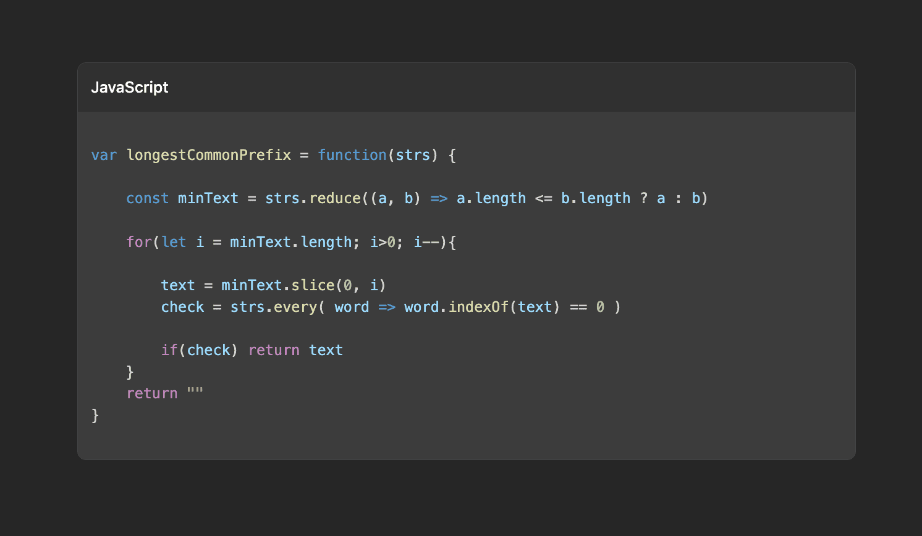The image size is (922, 536).
Task: Click the 'for' keyword
Action: 139,241
